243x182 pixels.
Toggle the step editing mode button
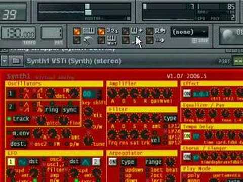click(126, 32)
